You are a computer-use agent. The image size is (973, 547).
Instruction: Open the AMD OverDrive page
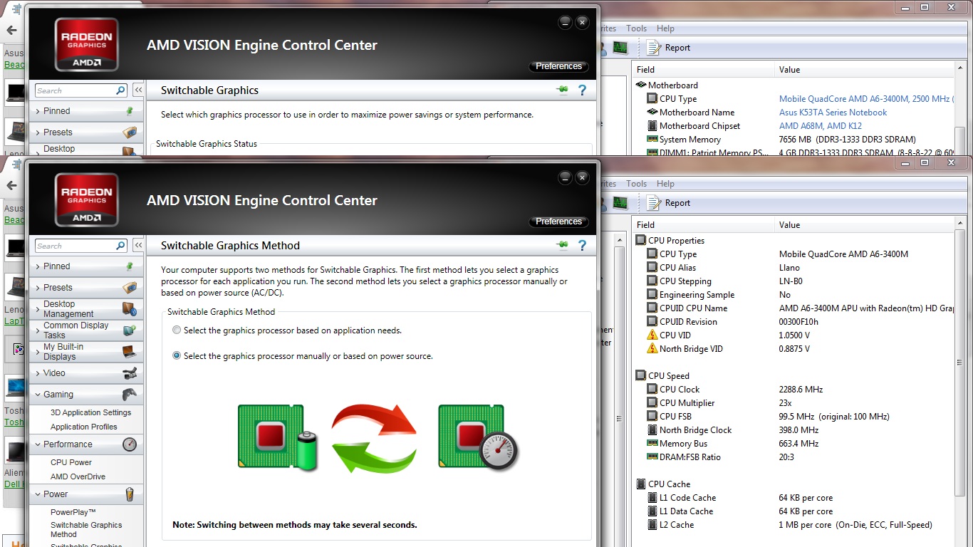point(78,476)
